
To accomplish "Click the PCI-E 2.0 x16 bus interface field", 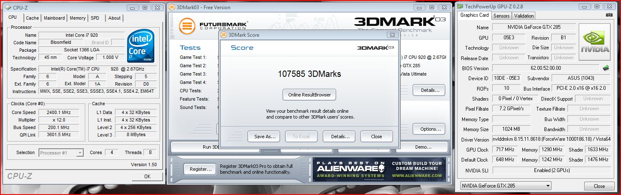I will 580,89.
